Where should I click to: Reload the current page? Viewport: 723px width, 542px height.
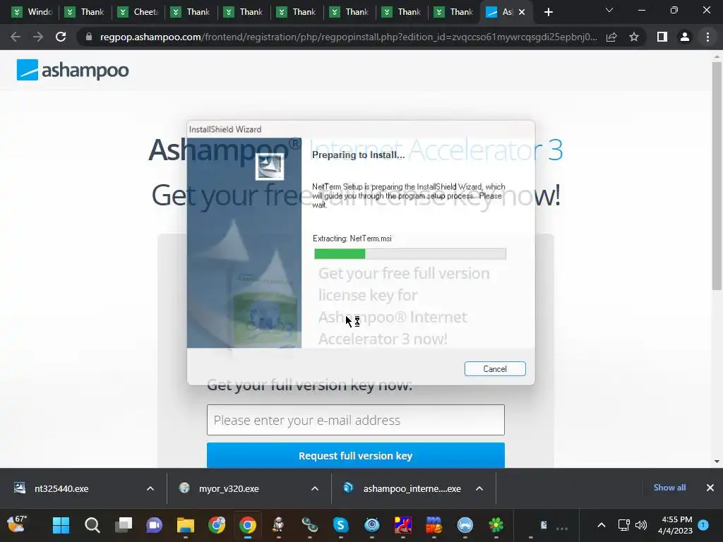click(61, 37)
